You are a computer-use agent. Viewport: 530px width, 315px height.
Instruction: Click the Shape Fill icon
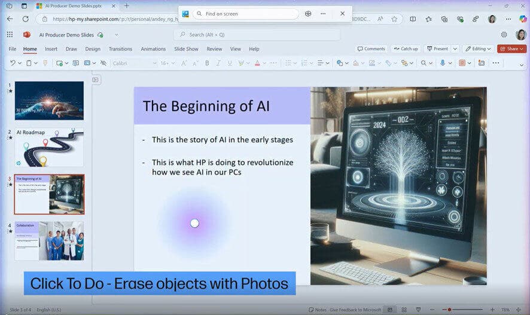(355, 63)
